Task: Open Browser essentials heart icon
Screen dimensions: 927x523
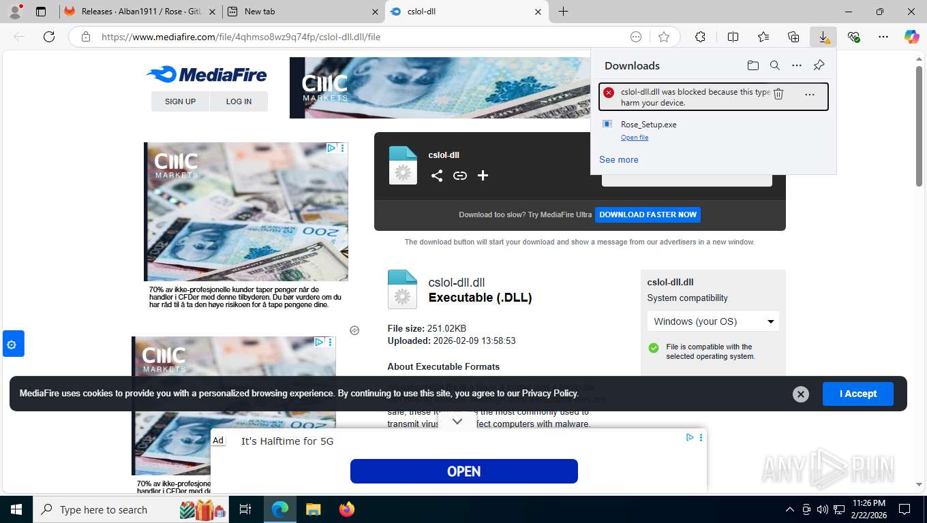Action: (853, 37)
